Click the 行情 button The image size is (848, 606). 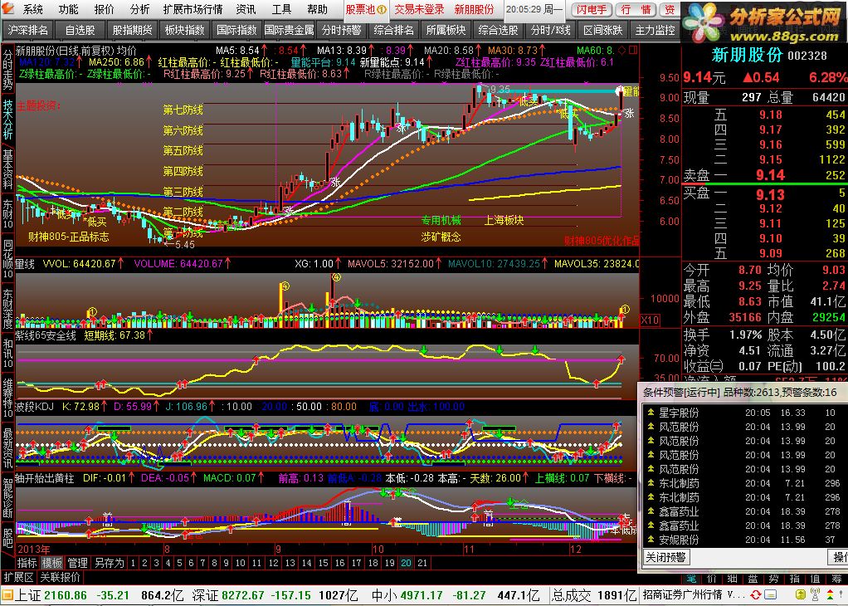click(x=636, y=9)
